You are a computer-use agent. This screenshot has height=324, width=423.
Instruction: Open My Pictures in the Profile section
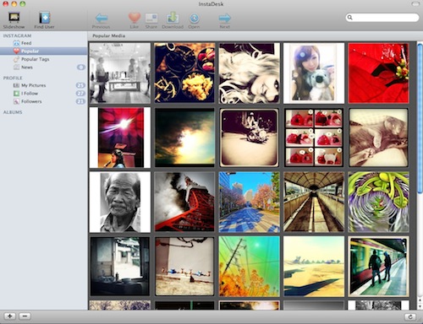[x=44, y=85]
